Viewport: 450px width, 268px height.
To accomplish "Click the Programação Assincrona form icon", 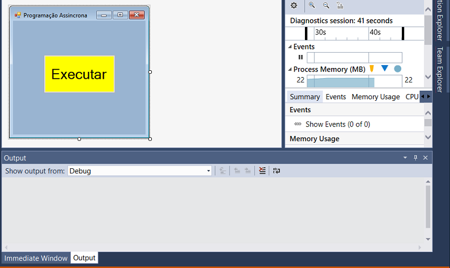I will (x=18, y=15).
